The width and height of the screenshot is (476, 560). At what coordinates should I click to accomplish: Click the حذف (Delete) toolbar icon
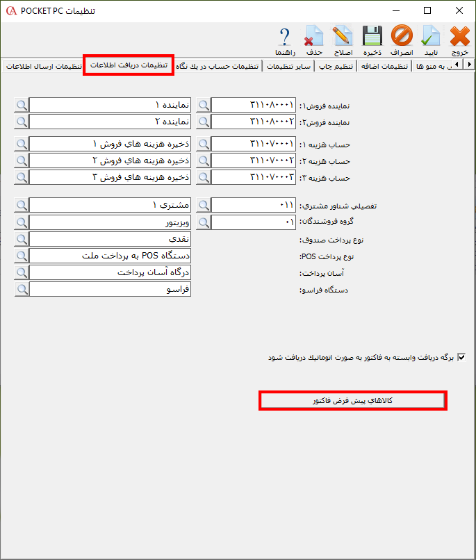point(314,40)
